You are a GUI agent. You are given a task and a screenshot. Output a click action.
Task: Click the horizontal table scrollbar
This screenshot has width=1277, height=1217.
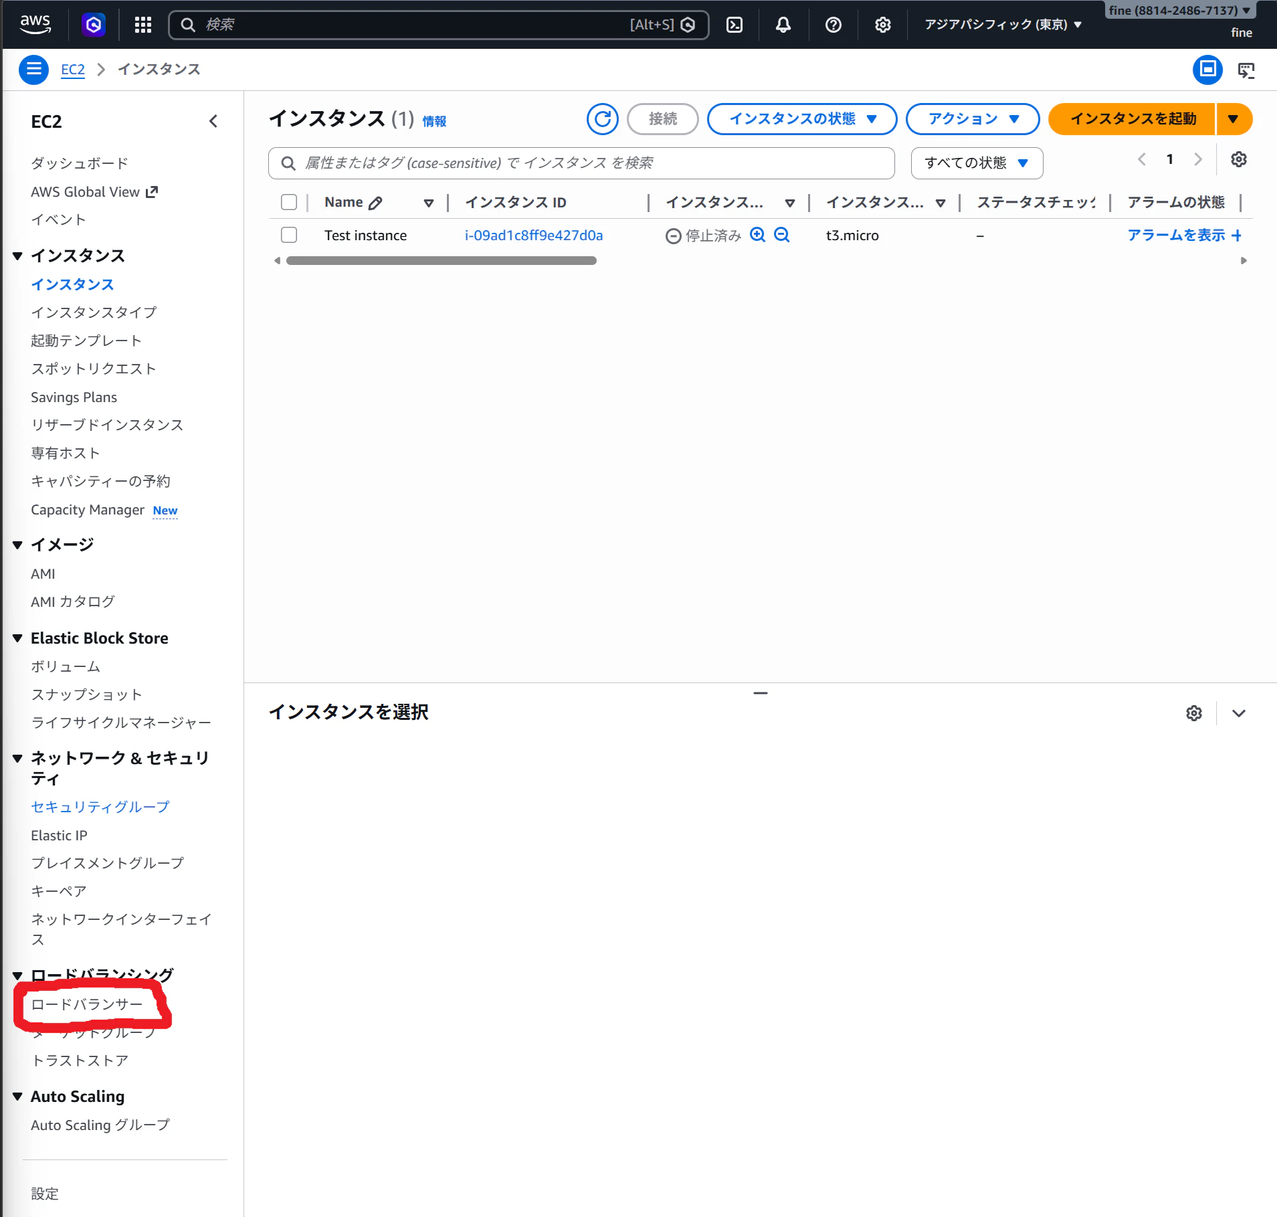coord(441,261)
